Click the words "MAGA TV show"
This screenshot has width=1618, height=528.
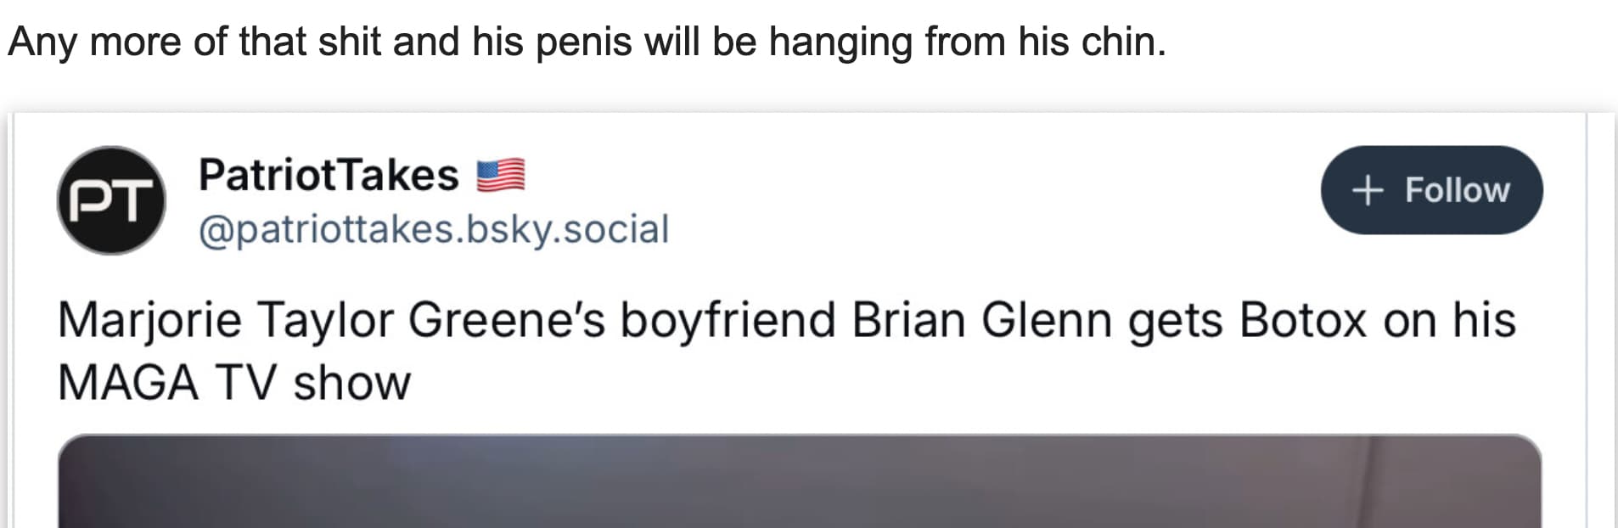234,382
